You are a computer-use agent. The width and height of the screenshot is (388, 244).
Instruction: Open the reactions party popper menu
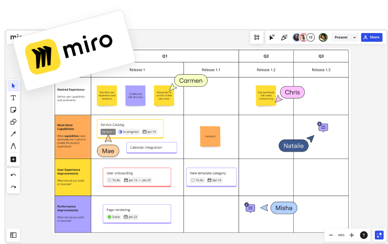click(x=284, y=37)
